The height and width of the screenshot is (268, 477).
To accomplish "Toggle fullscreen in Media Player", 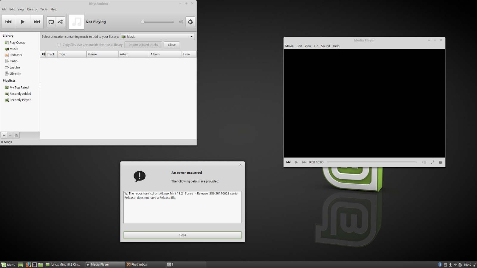I will (x=432, y=162).
